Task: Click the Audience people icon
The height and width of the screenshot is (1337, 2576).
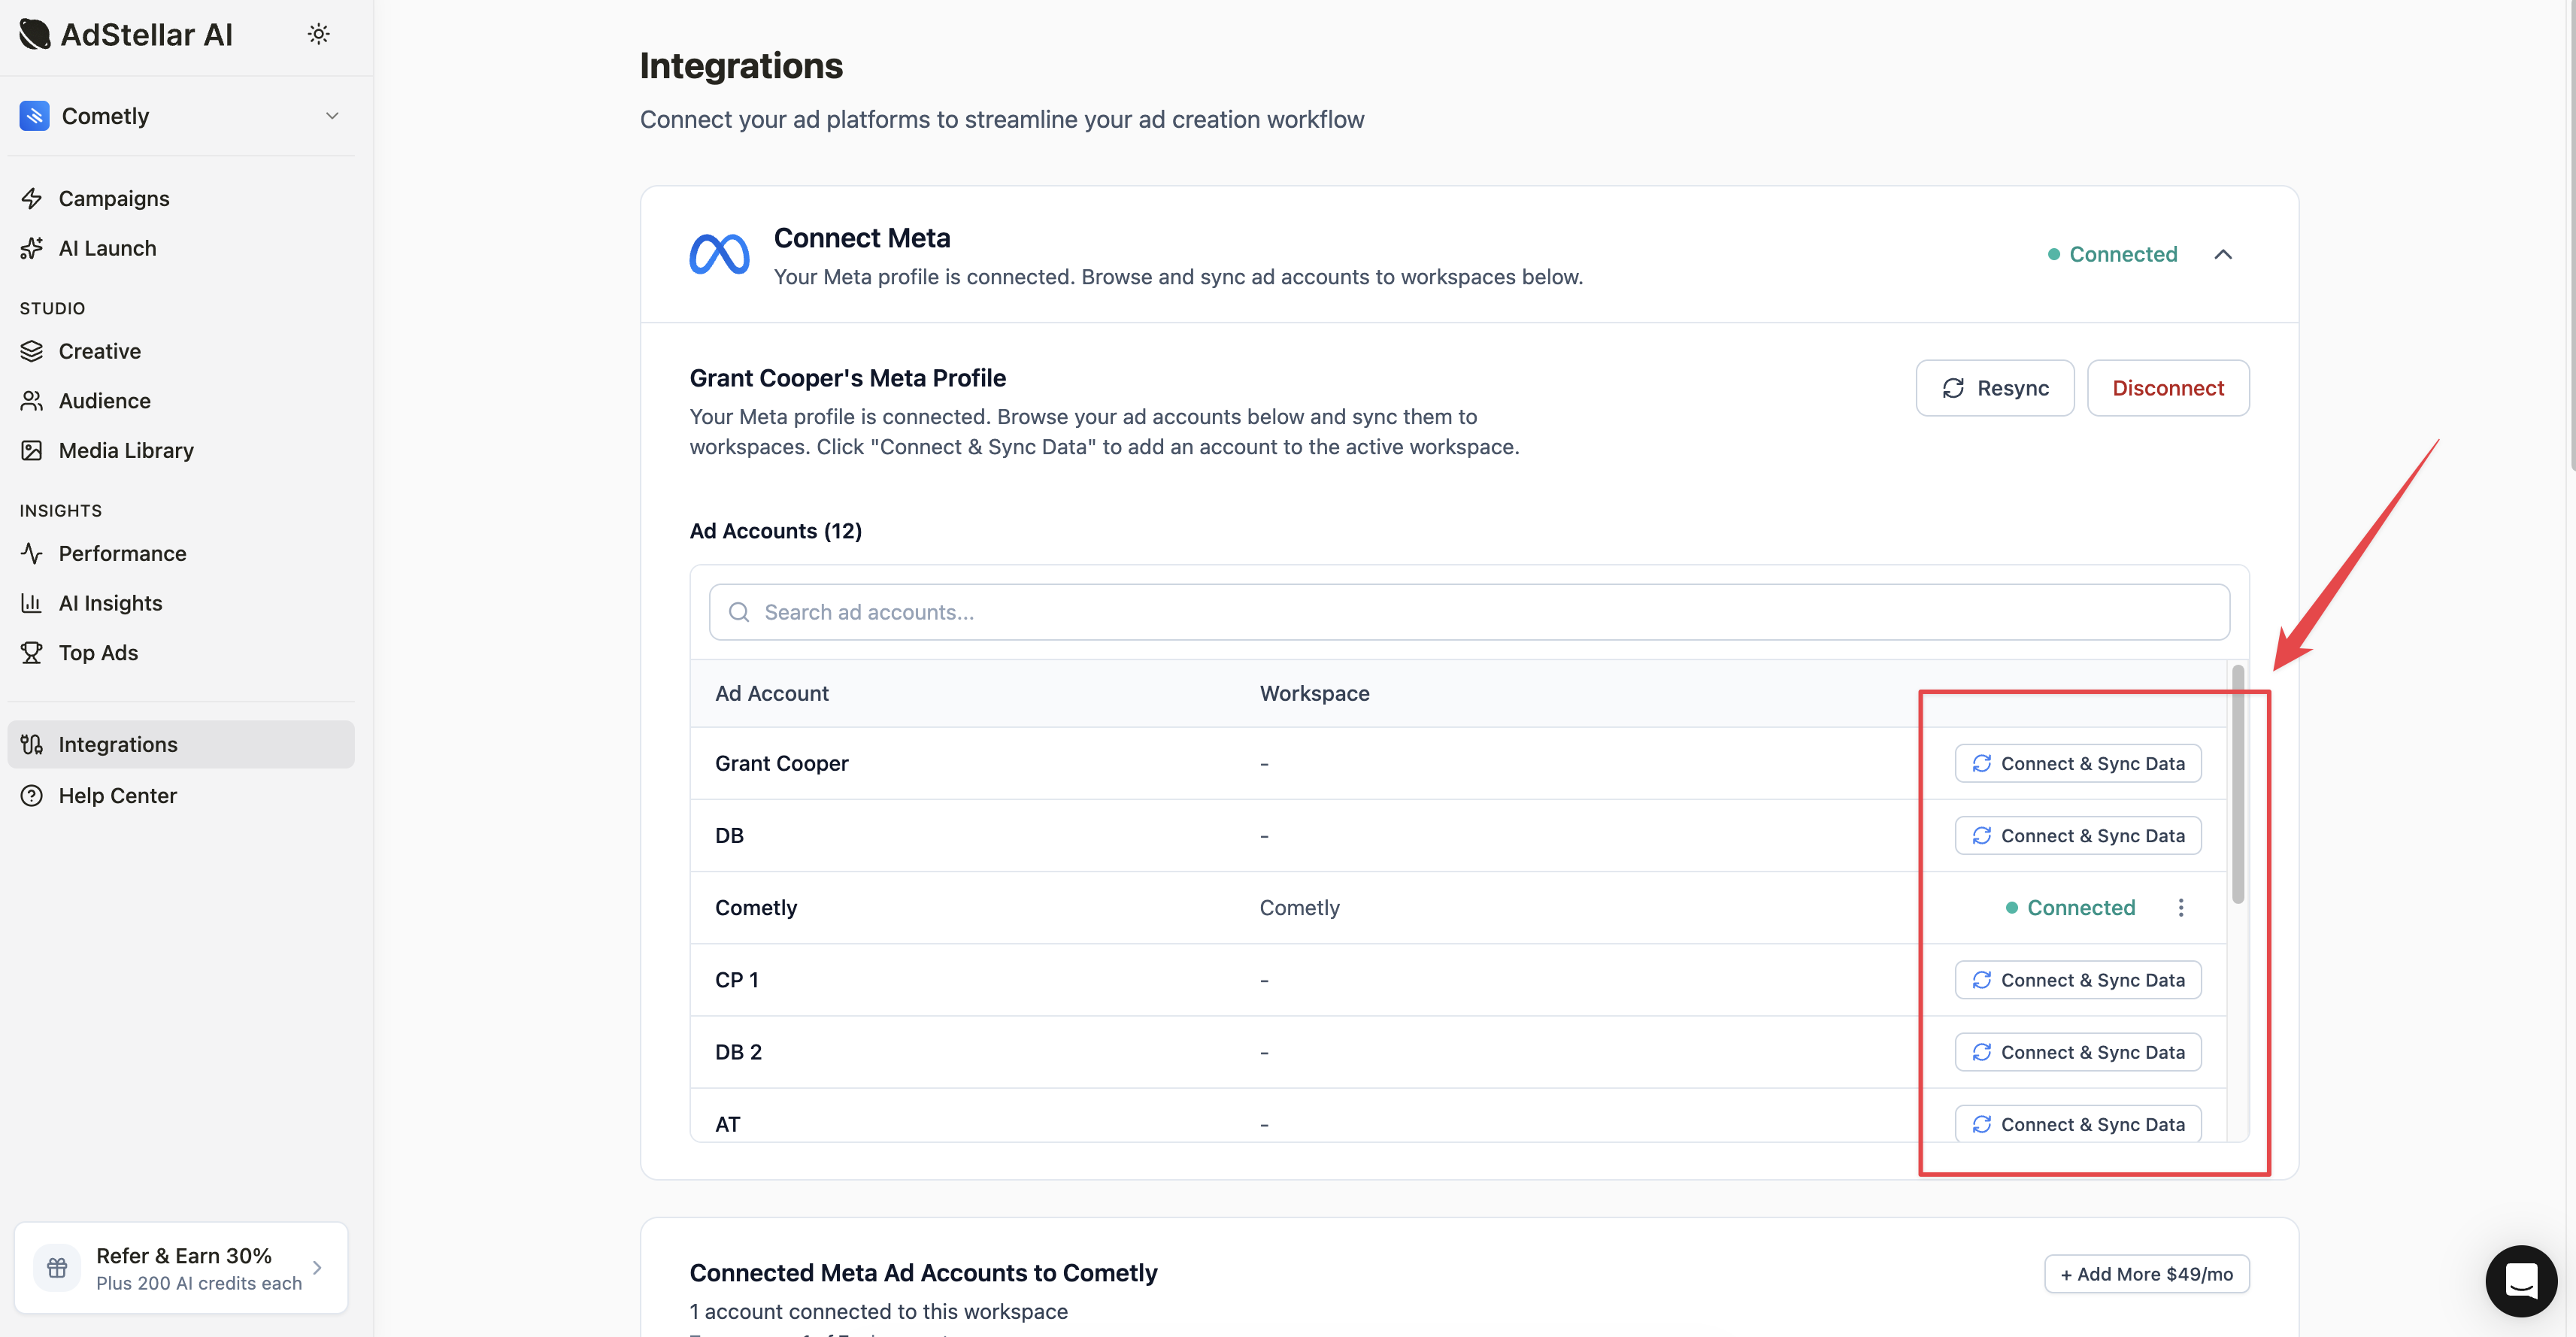Action: point(32,401)
